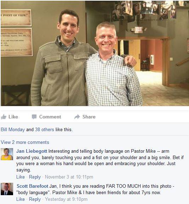This screenshot has height=204, width=189.
Task: Open the photo of two men
Action: pyautogui.click(x=95, y=53)
